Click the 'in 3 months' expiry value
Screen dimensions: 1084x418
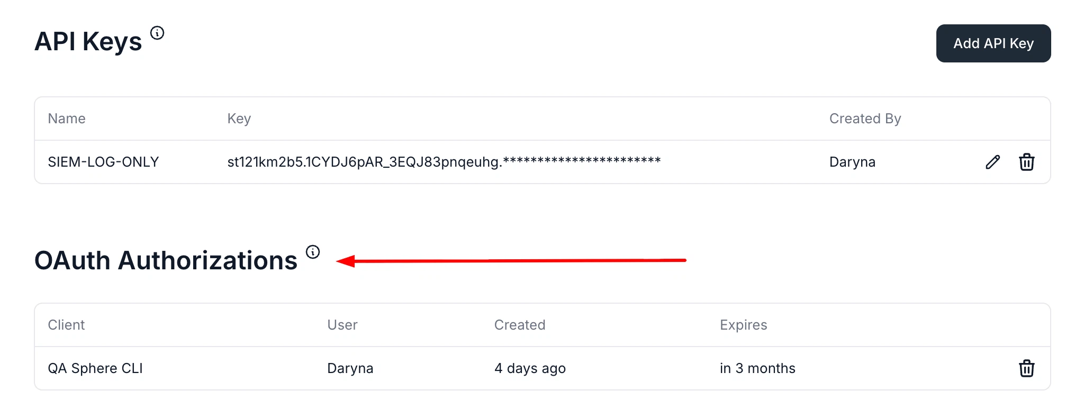click(757, 368)
